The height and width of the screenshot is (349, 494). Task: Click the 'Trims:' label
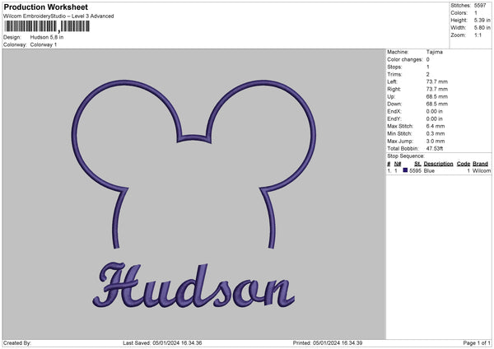click(394, 74)
